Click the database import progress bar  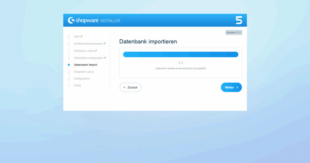(180, 55)
